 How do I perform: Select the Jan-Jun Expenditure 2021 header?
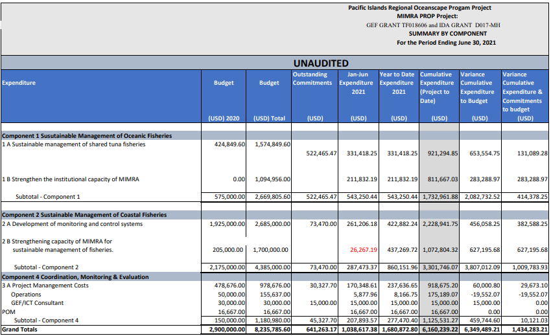(x=358, y=83)
